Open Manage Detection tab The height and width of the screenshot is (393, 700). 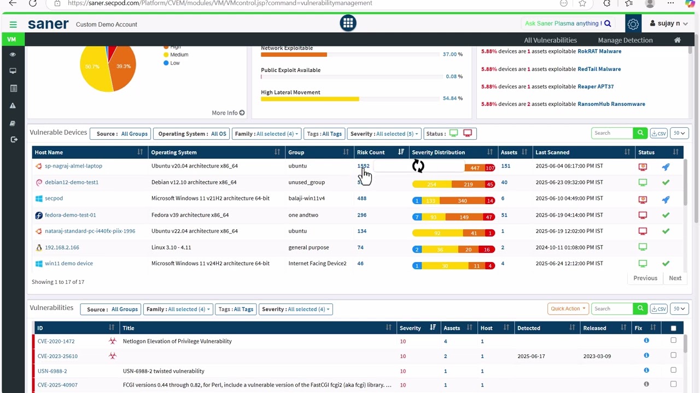click(x=625, y=40)
